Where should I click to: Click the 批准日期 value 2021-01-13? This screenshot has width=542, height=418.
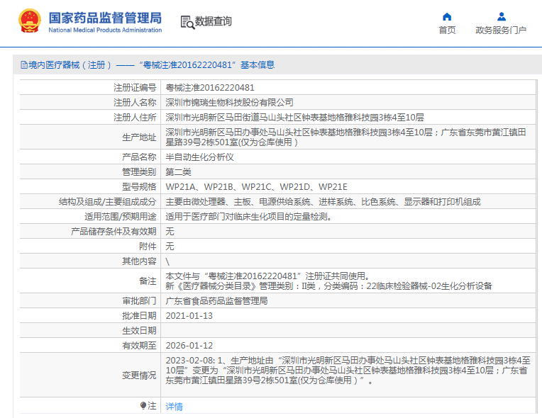(x=189, y=316)
